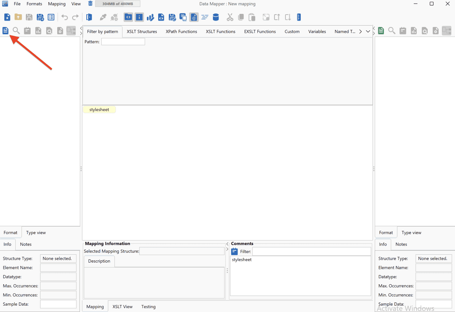
Task: Toggle target panel tree-structure view button
Action: (x=446, y=31)
